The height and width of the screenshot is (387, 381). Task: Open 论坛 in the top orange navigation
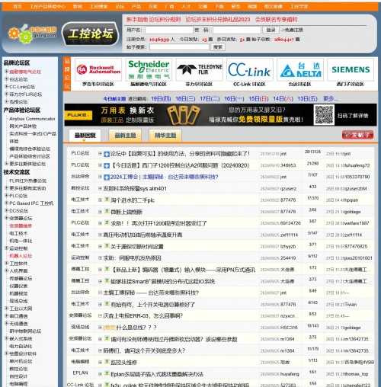120,7
